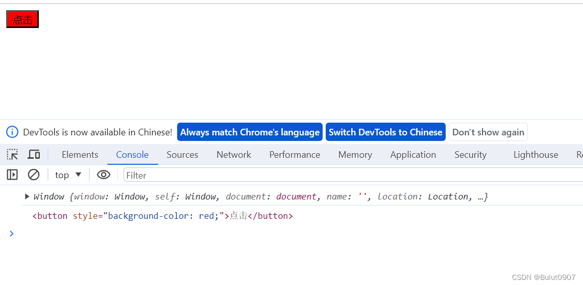Switch to the Console tab

pyautogui.click(x=132, y=155)
